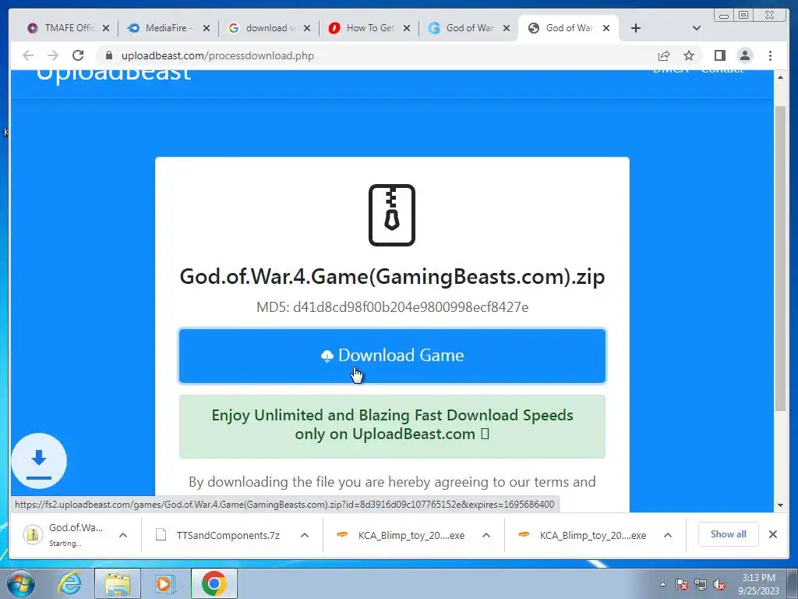798x599 pixels.
Task: Open the tab search dropdown
Action: pos(697,28)
